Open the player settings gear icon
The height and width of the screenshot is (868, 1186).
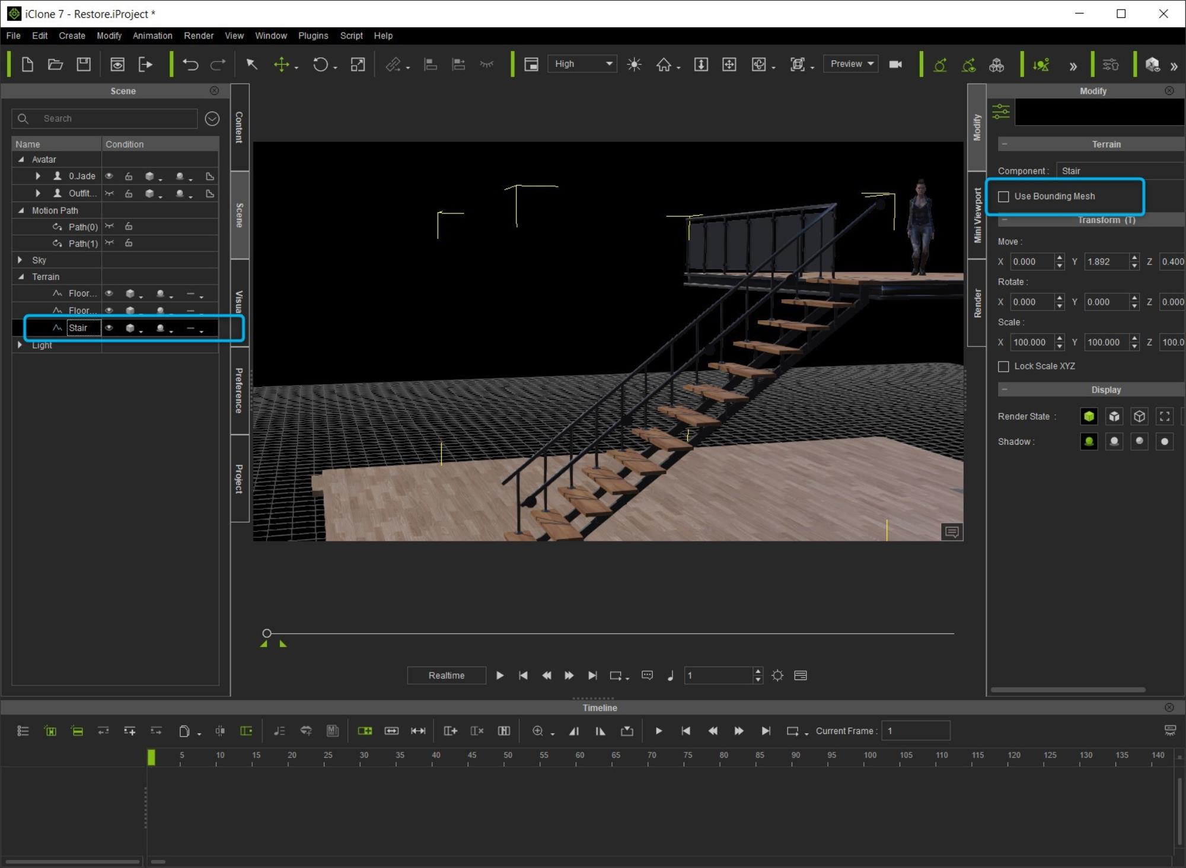(777, 675)
